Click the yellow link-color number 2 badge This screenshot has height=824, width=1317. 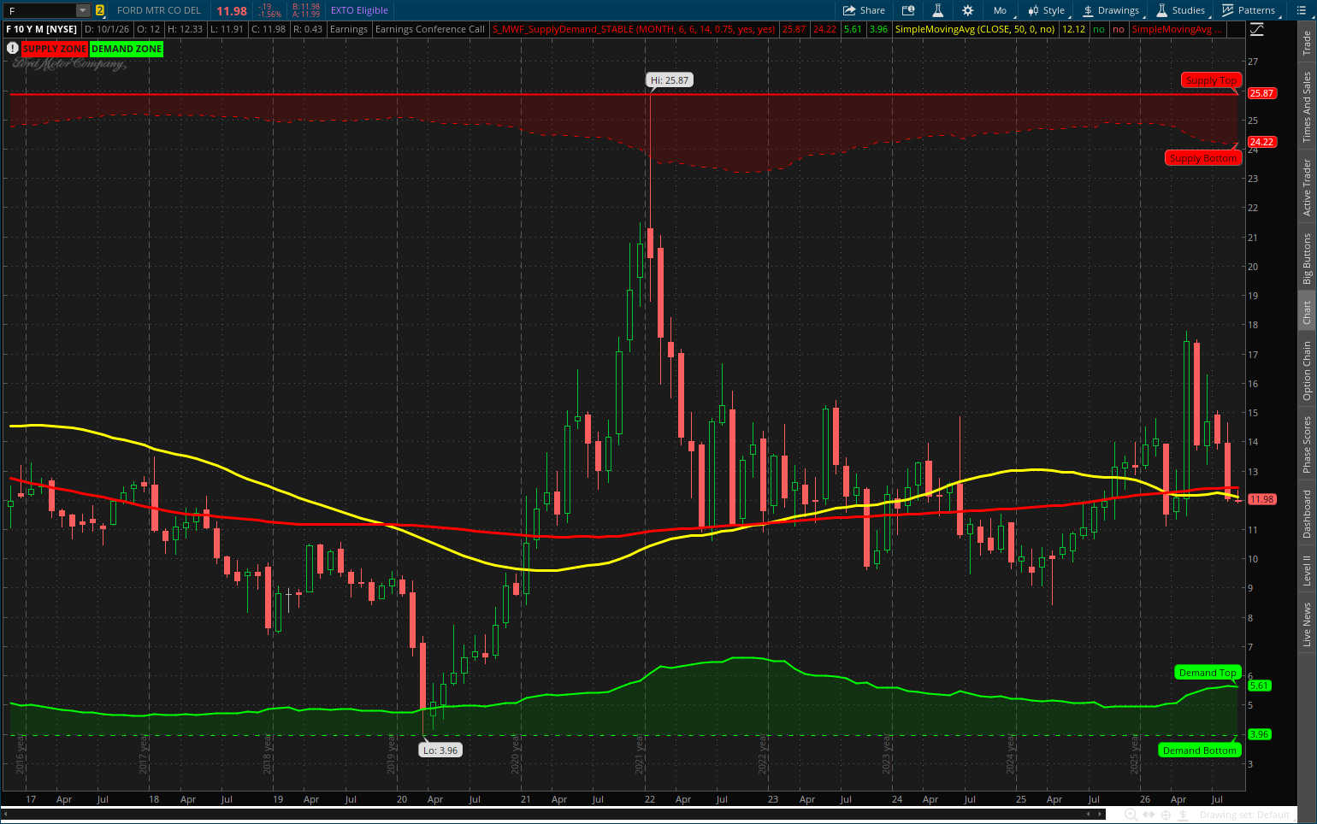click(100, 11)
